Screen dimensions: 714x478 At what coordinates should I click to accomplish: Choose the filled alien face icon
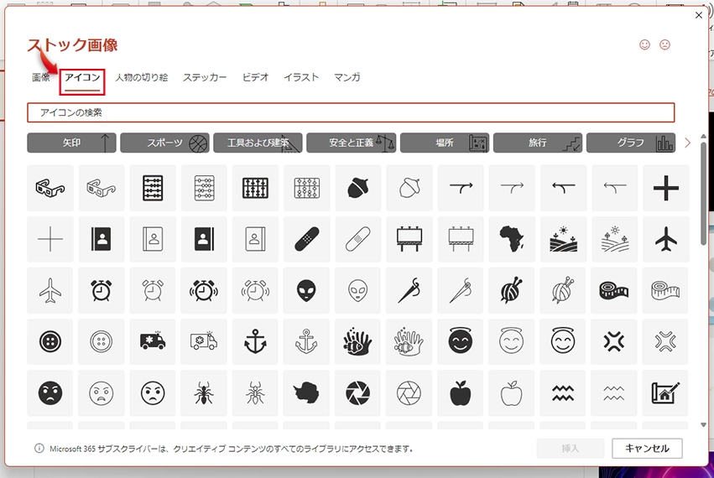click(306, 290)
